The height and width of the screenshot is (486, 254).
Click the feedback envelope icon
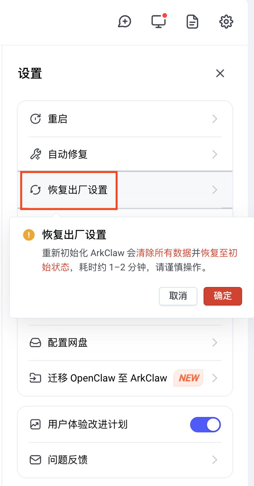[x=35, y=460]
